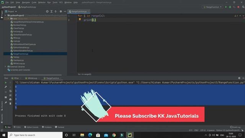Print console output with the printer icon

tap(10, 99)
